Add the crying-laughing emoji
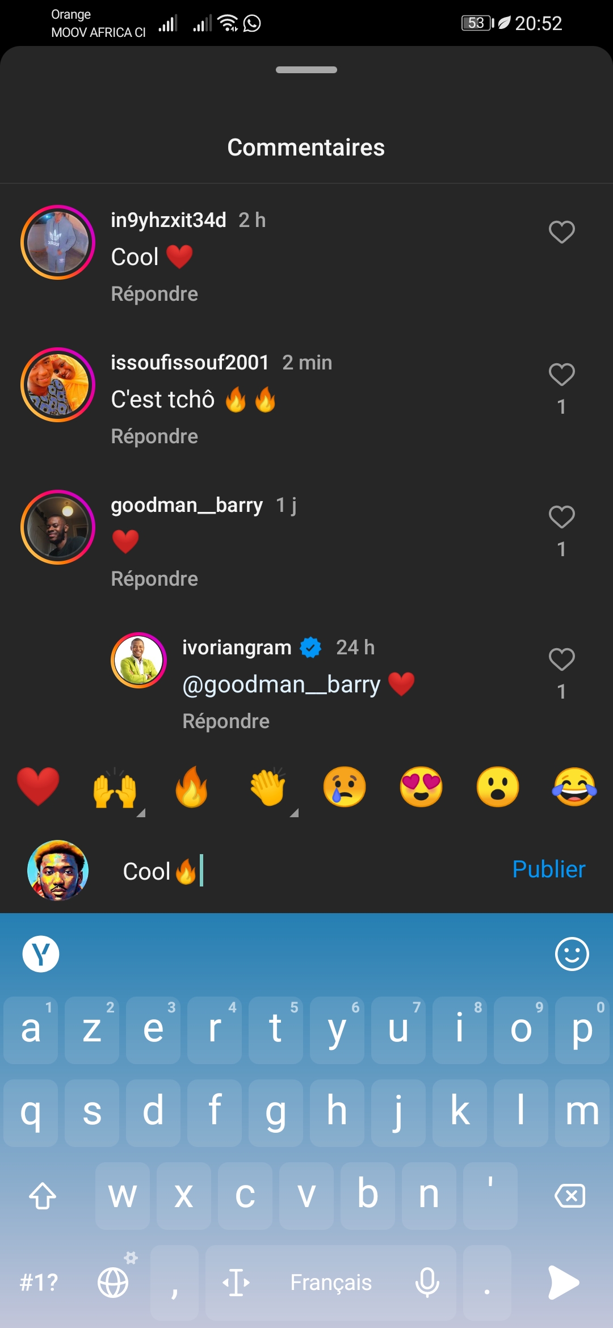 [x=574, y=787]
